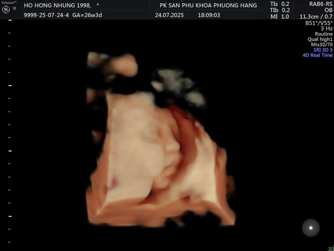Click the SRI 3D 3 setting
334x251 pixels.
(323, 50)
